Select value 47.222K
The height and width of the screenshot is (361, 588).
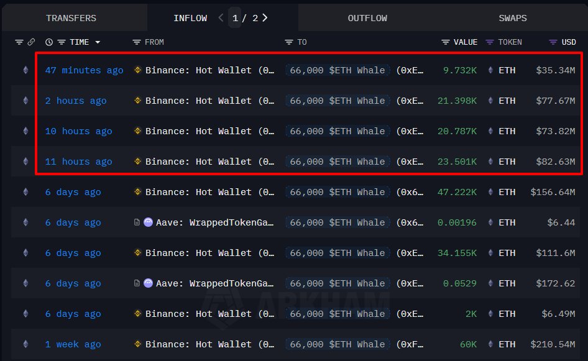(x=457, y=192)
